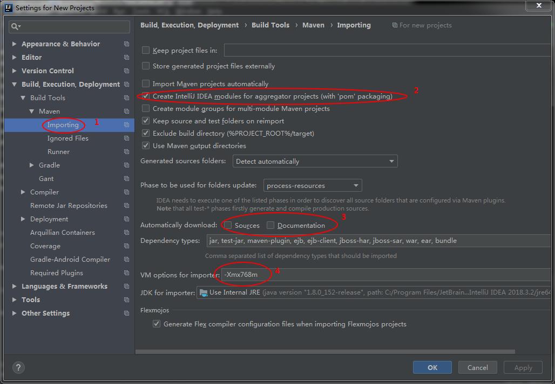Enable Store generated project files externally
Viewport: 555px width, 384px height.
pyautogui.click(x=145, y=66)
